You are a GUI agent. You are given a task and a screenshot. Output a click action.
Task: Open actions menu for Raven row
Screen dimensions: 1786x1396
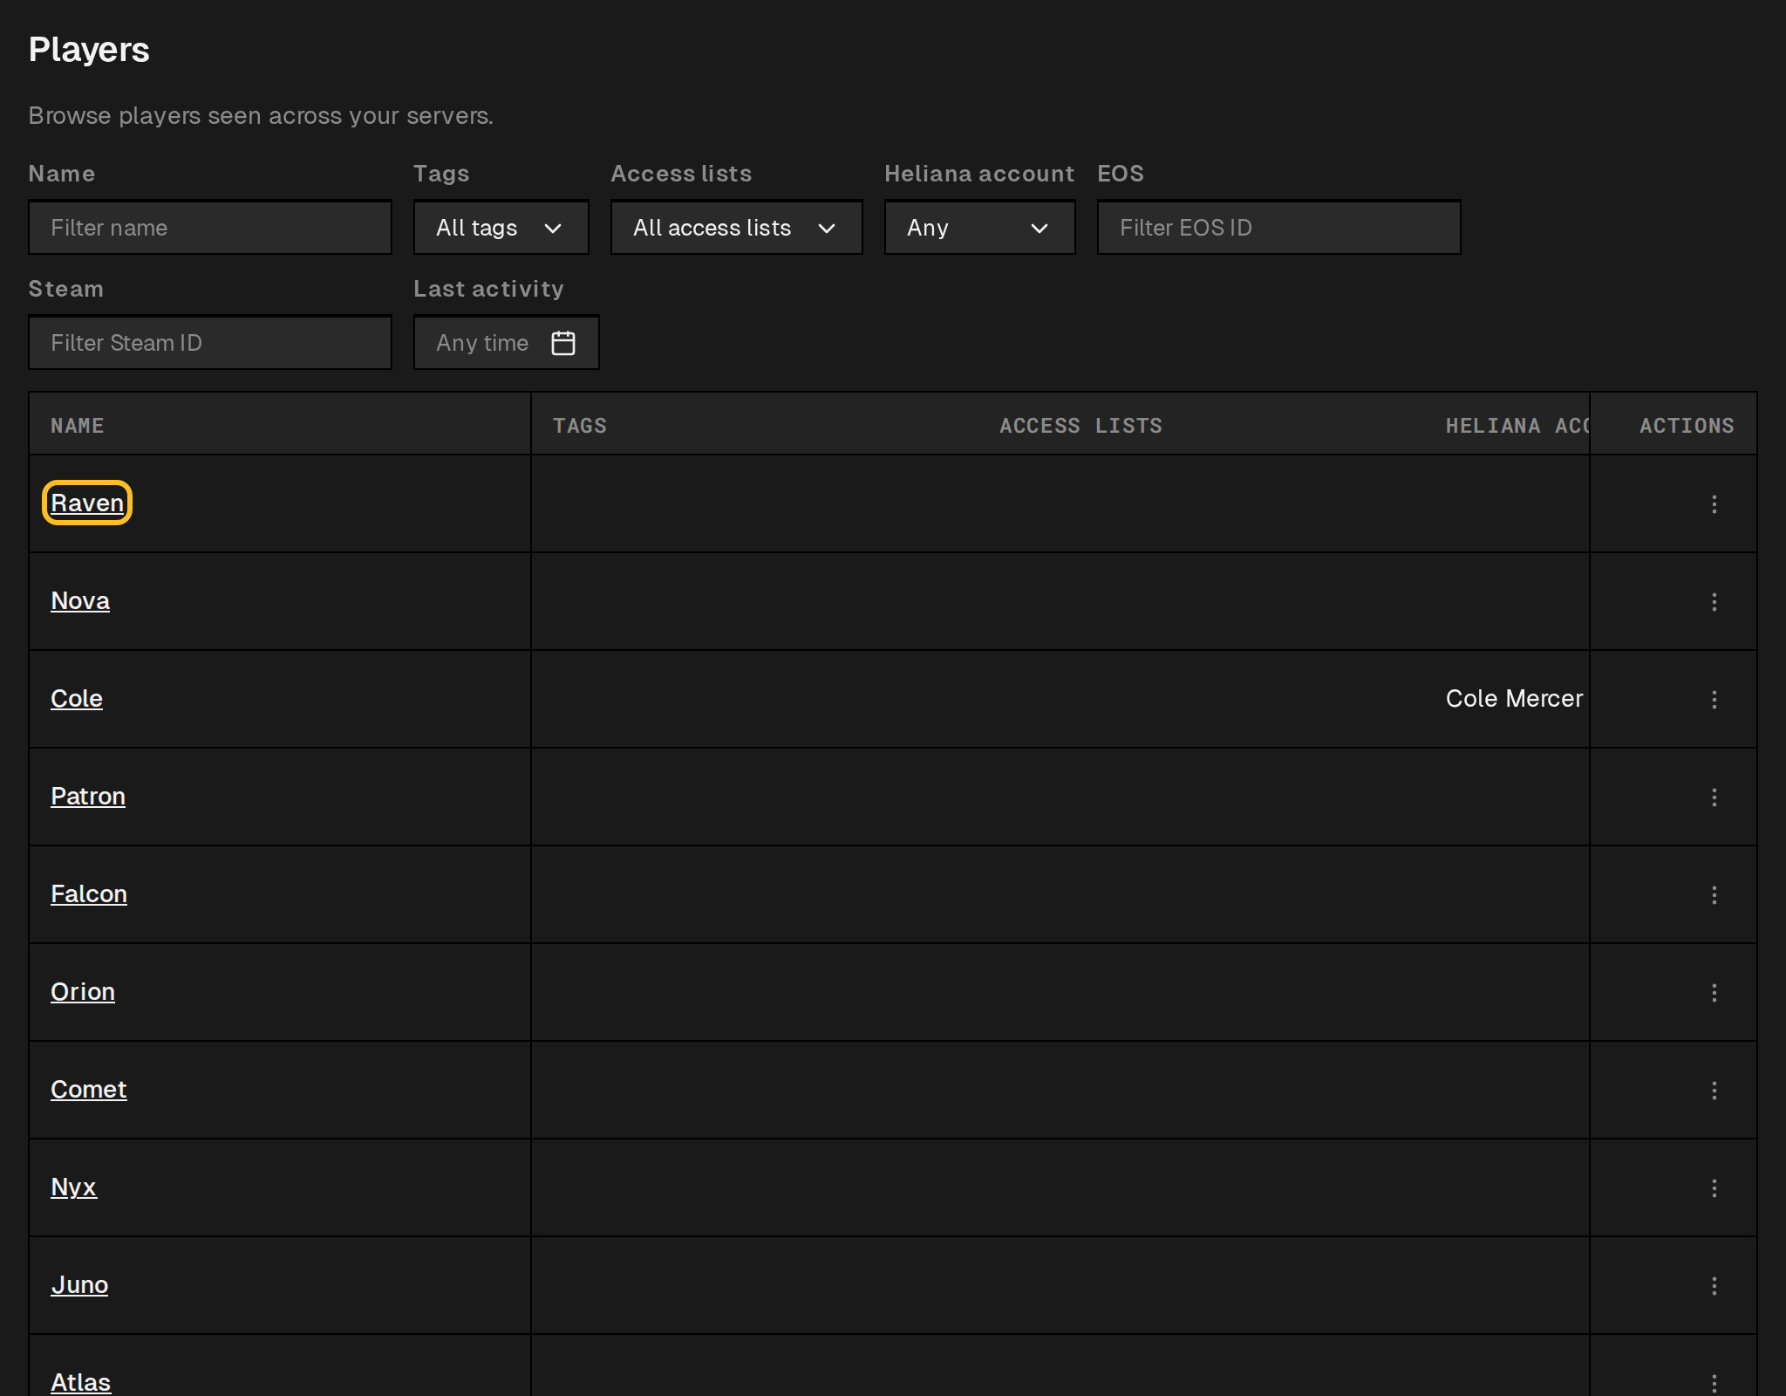(x=1714, y=504)
